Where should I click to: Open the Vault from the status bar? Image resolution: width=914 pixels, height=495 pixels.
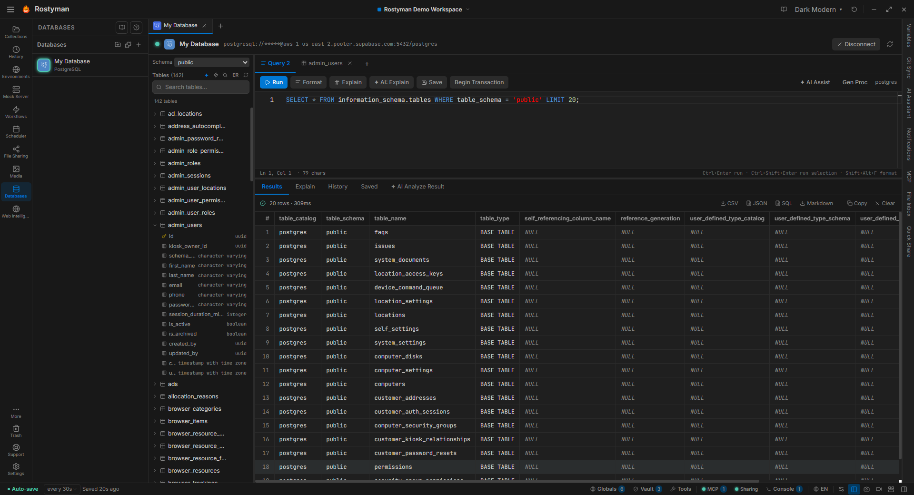click(647, 489)
